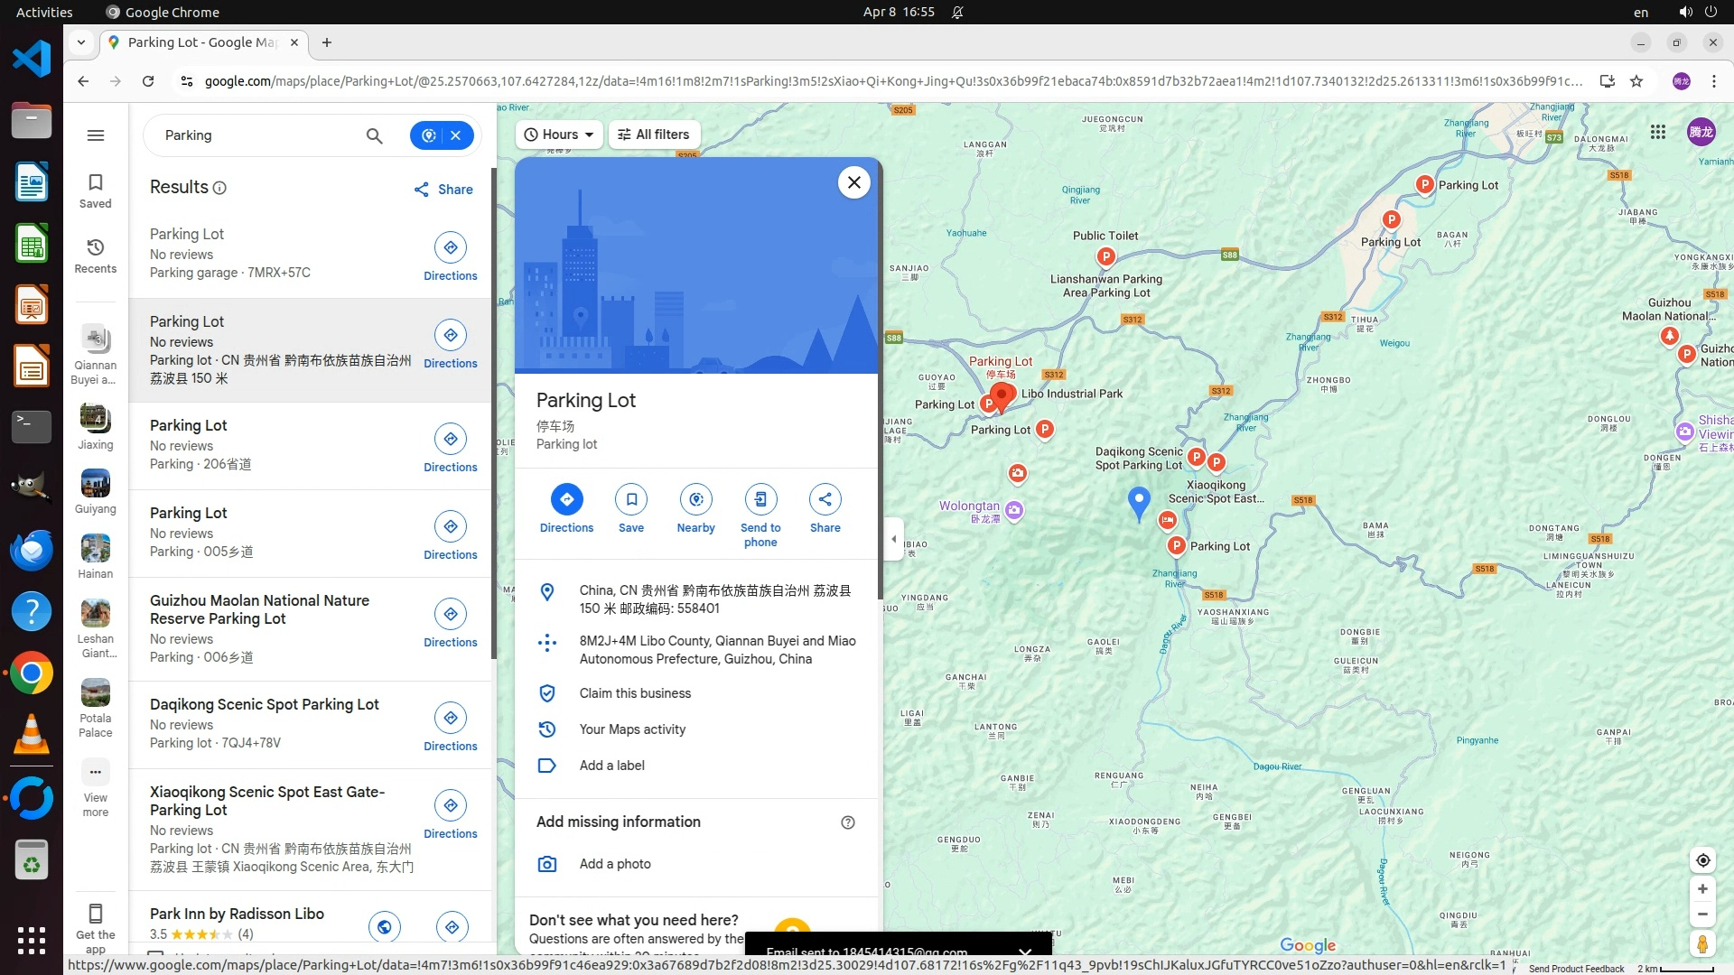Click the Pegman Street View icon
This screenshot has width=1734, height=975.
[x=1701, y=943]
